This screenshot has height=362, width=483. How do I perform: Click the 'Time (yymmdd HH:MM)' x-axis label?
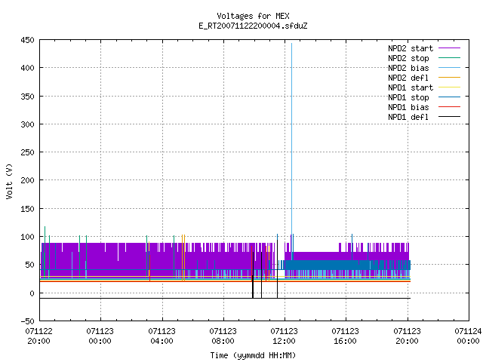tap(253, 355)
